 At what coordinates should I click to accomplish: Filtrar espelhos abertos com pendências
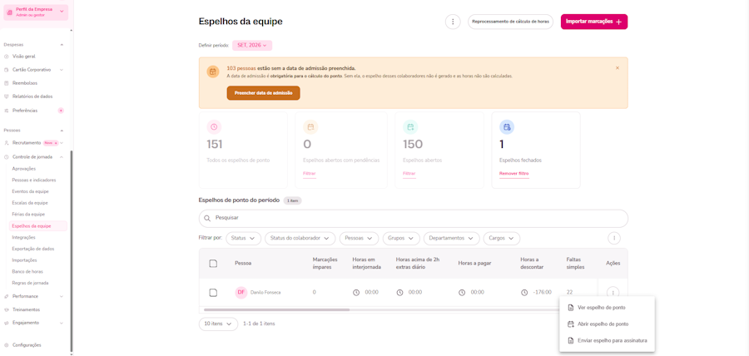pos(309,174)
